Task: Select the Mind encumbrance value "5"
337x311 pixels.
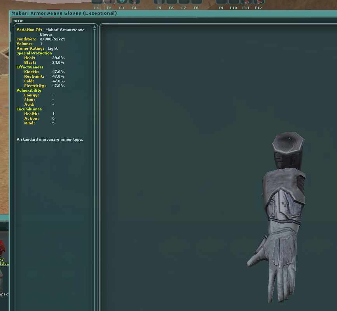Action: (x=53, y=123)
